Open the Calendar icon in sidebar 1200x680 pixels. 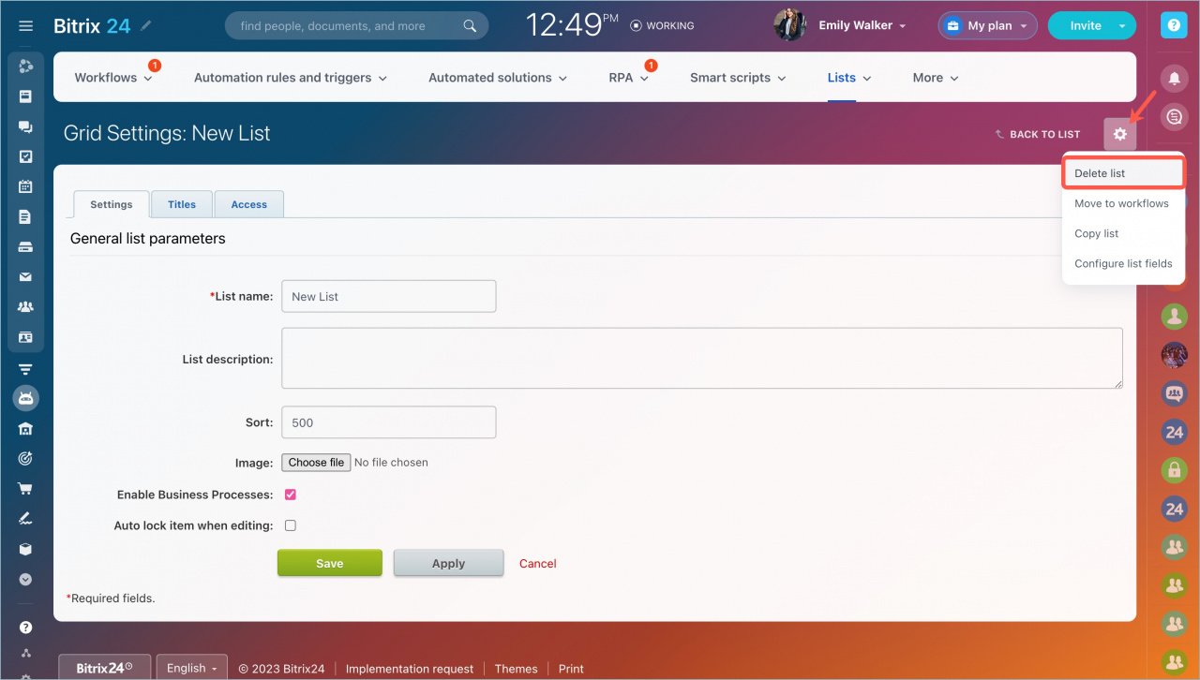point(26,186)
